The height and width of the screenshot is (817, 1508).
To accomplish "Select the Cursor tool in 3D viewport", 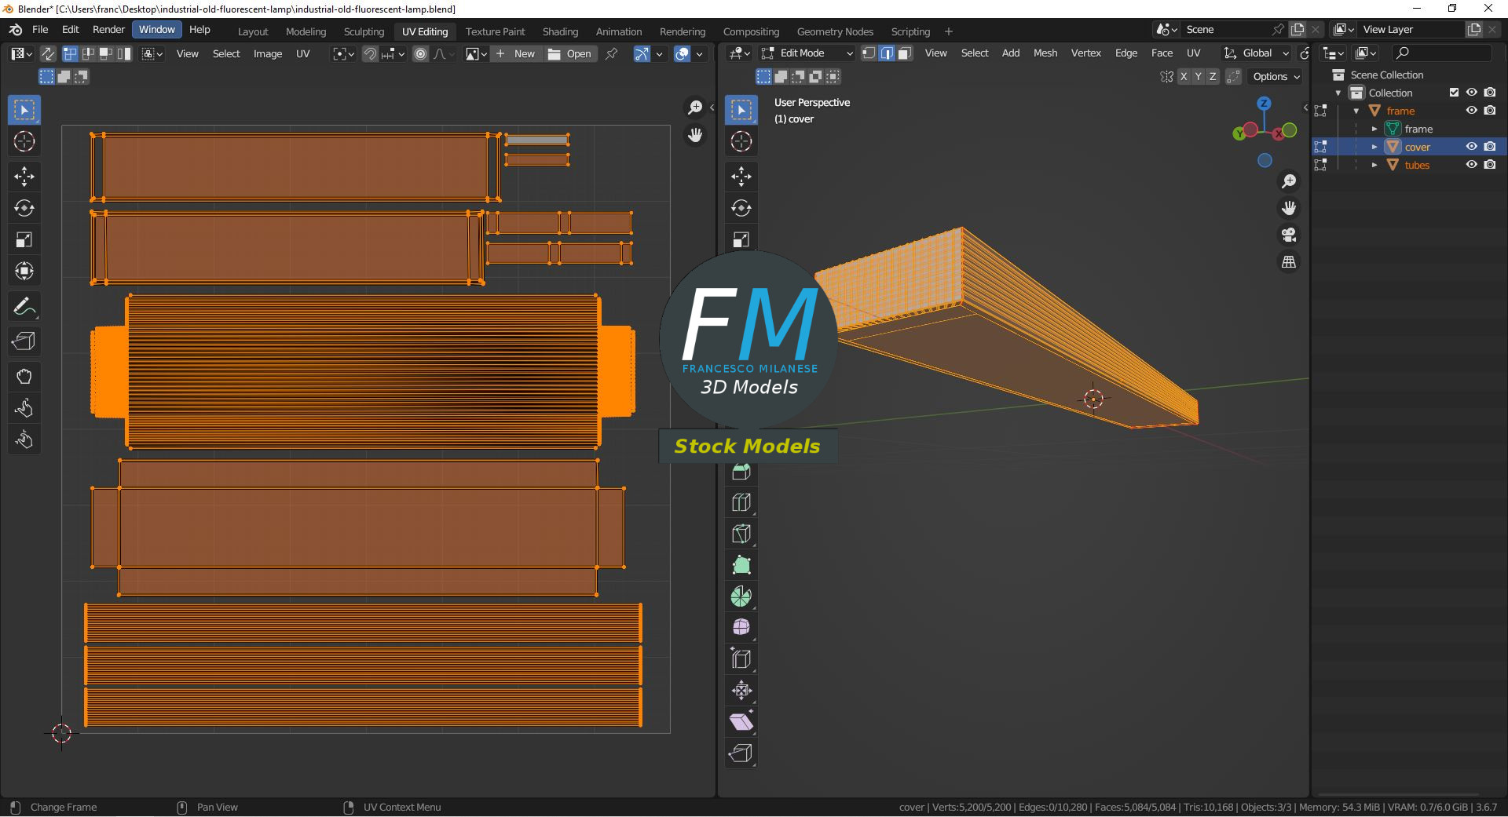I will (x=741, y=142).
